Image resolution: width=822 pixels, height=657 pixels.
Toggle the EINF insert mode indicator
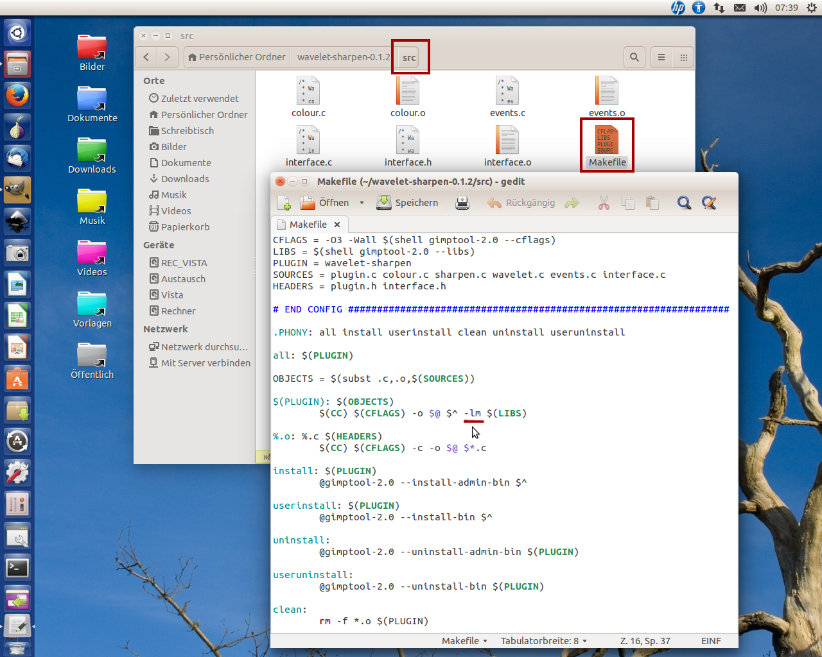pos(711,641)
